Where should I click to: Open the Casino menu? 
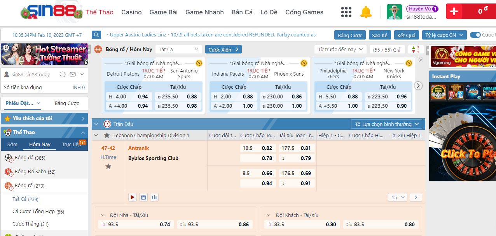point(131,12)
